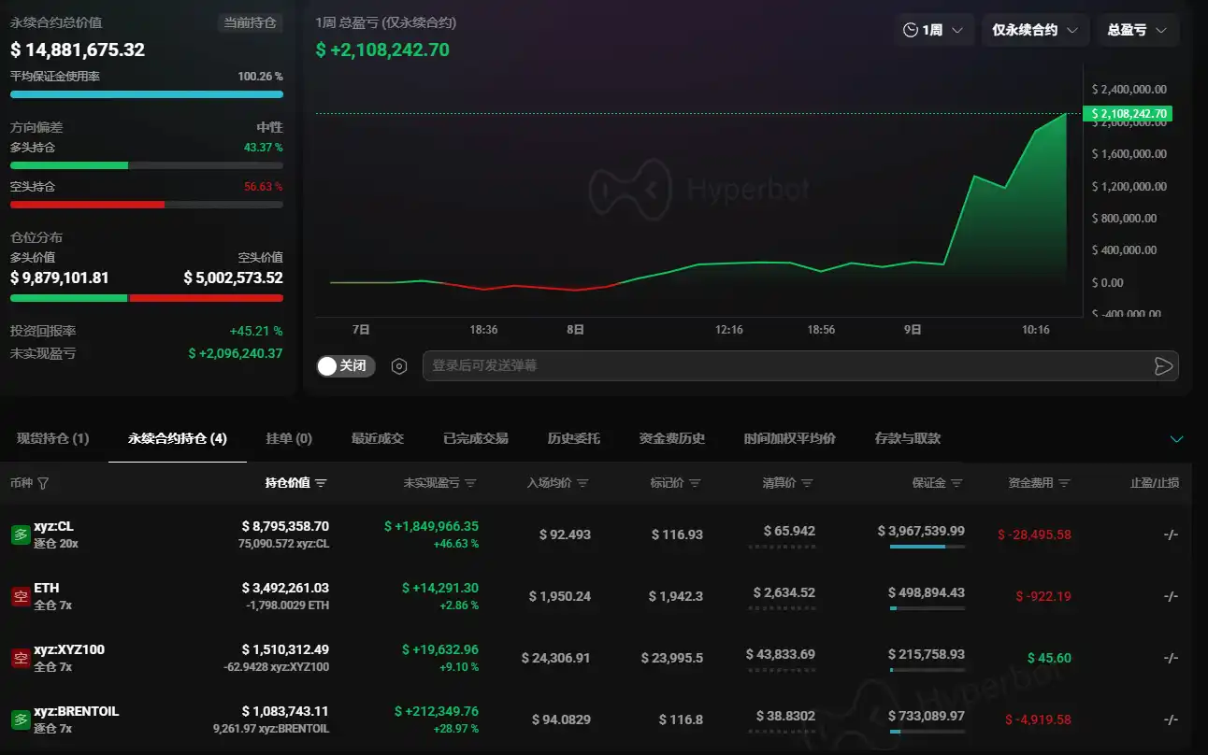
Task: Click the ETH short position icon
Action: [x=20, y=596]
